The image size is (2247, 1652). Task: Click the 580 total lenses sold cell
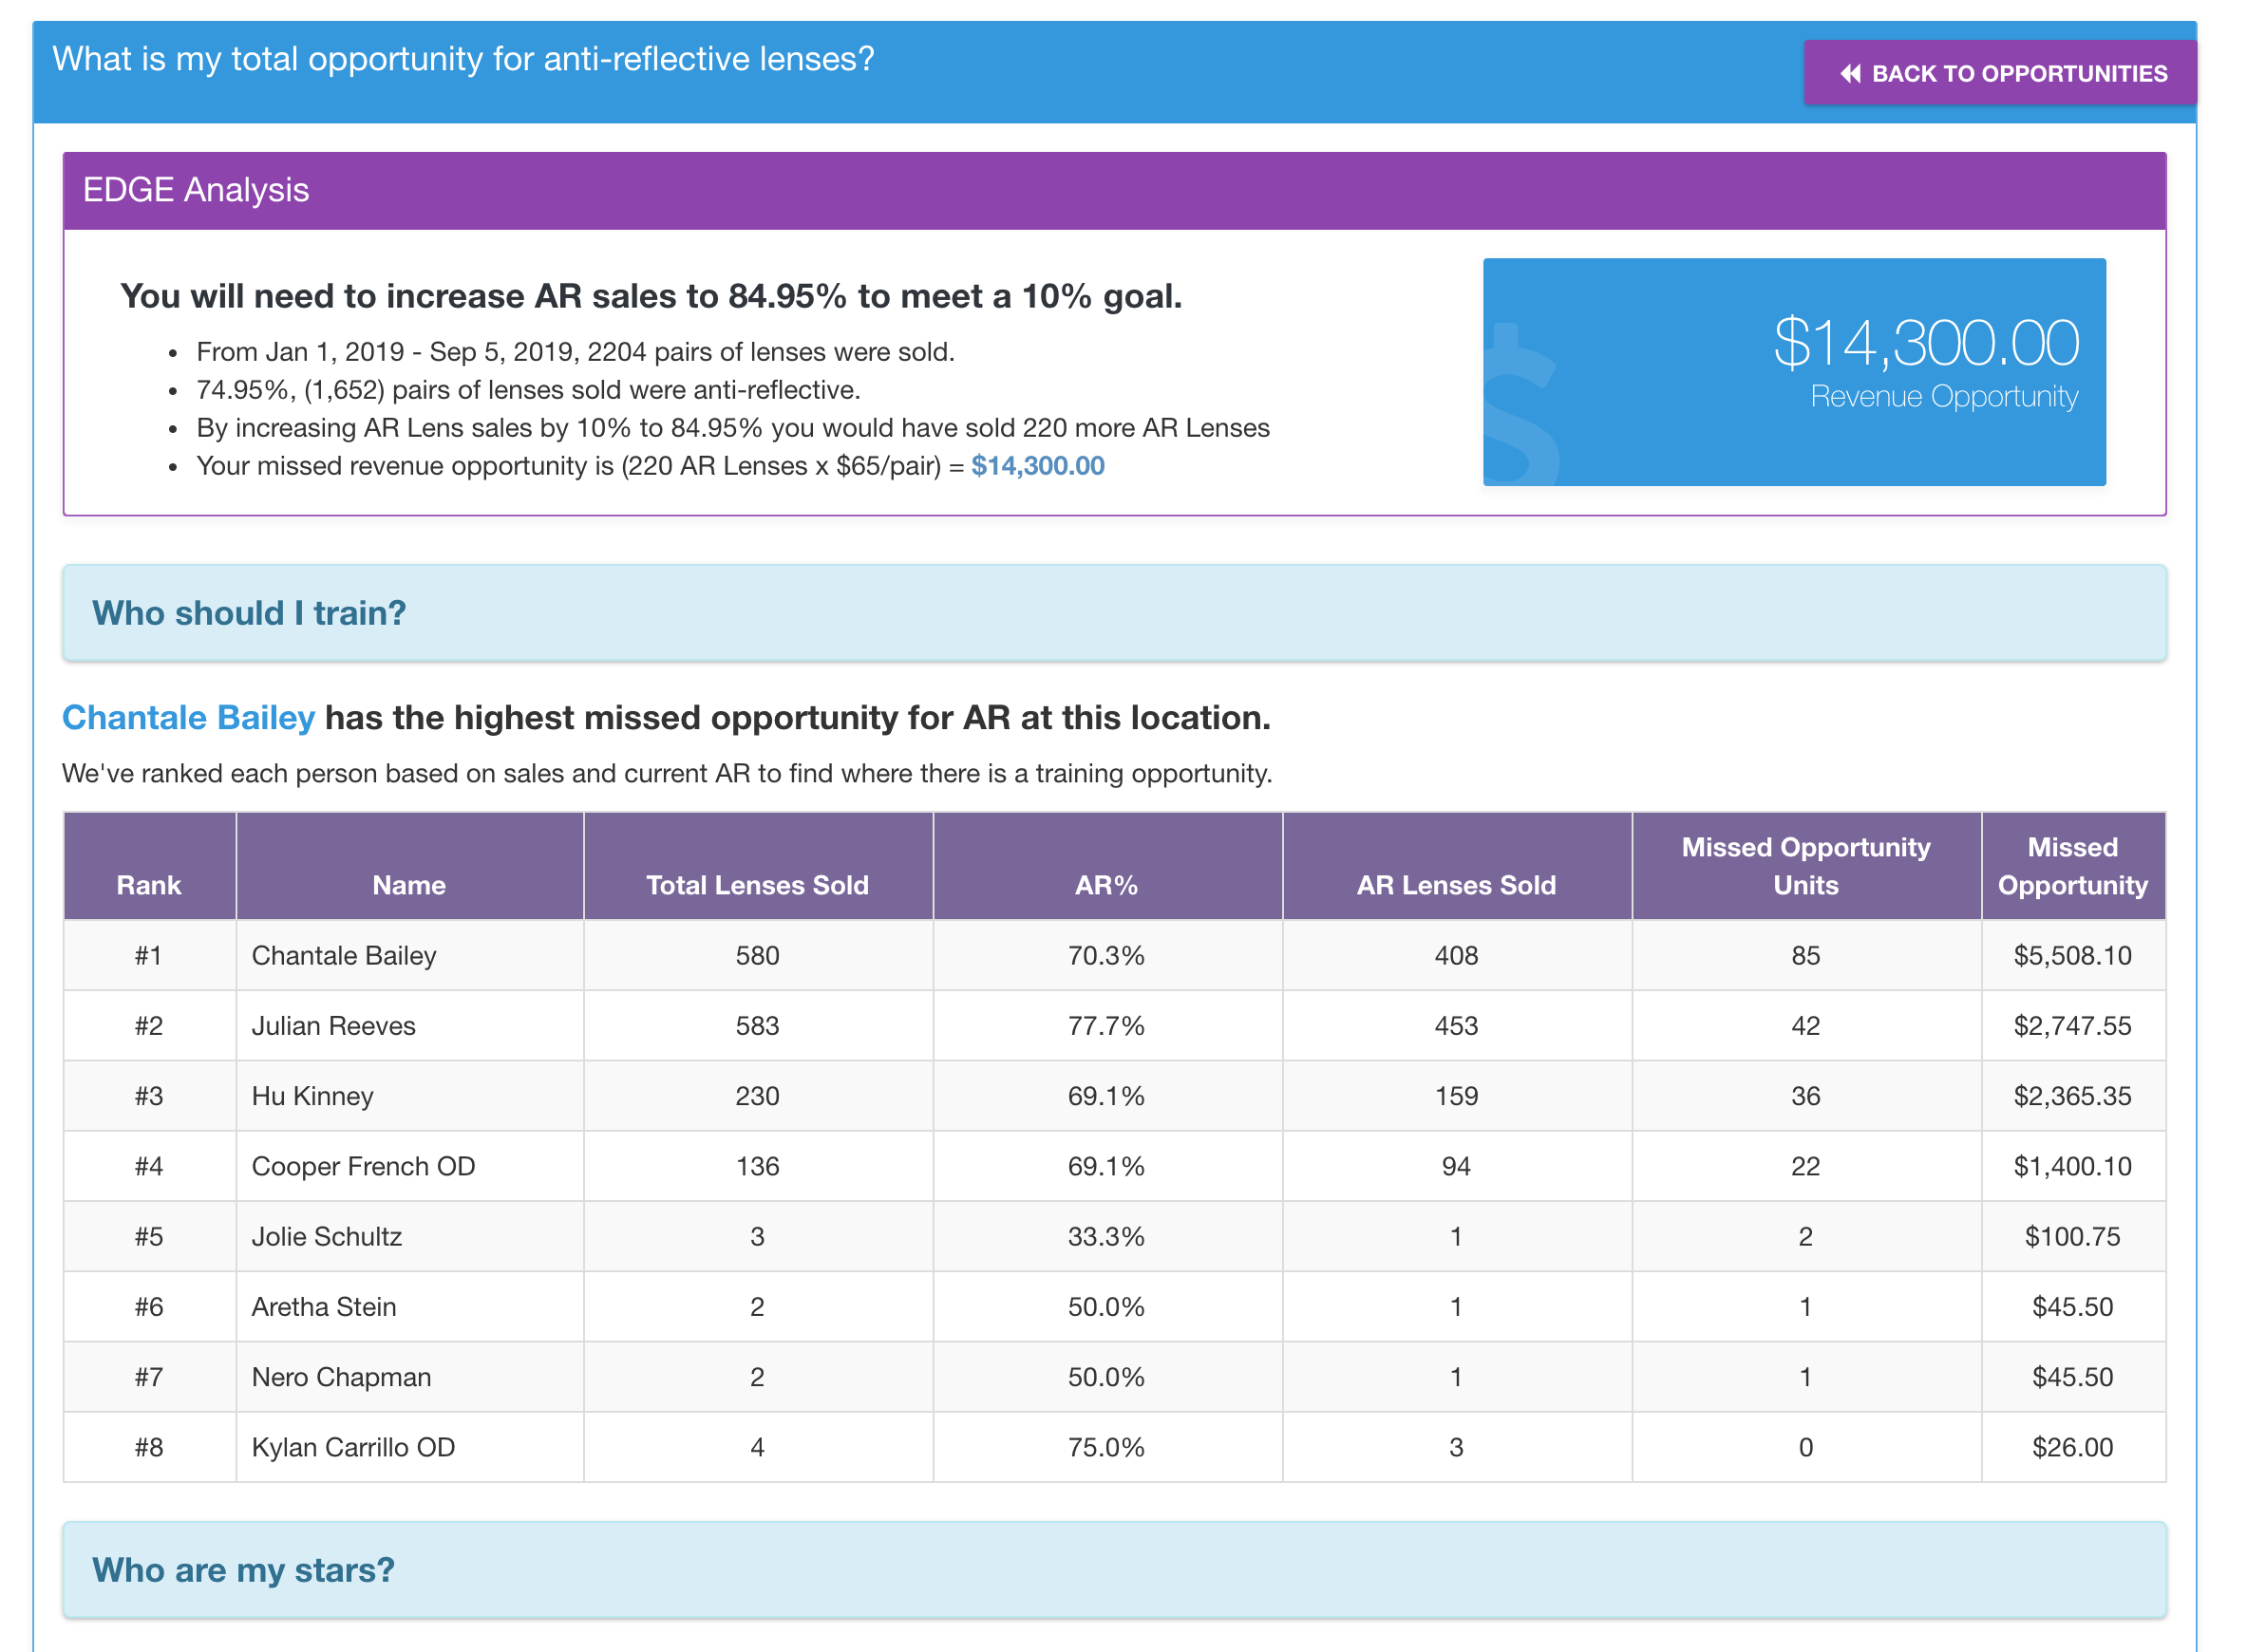[757, 956]
